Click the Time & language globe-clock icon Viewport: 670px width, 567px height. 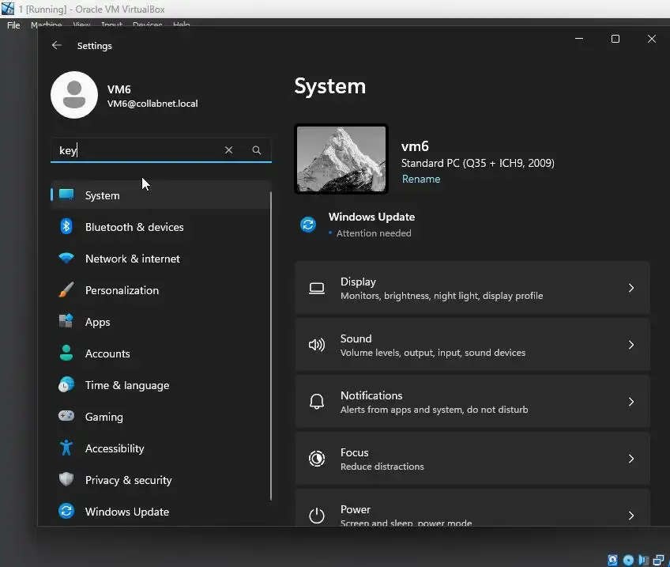(66, 384)
